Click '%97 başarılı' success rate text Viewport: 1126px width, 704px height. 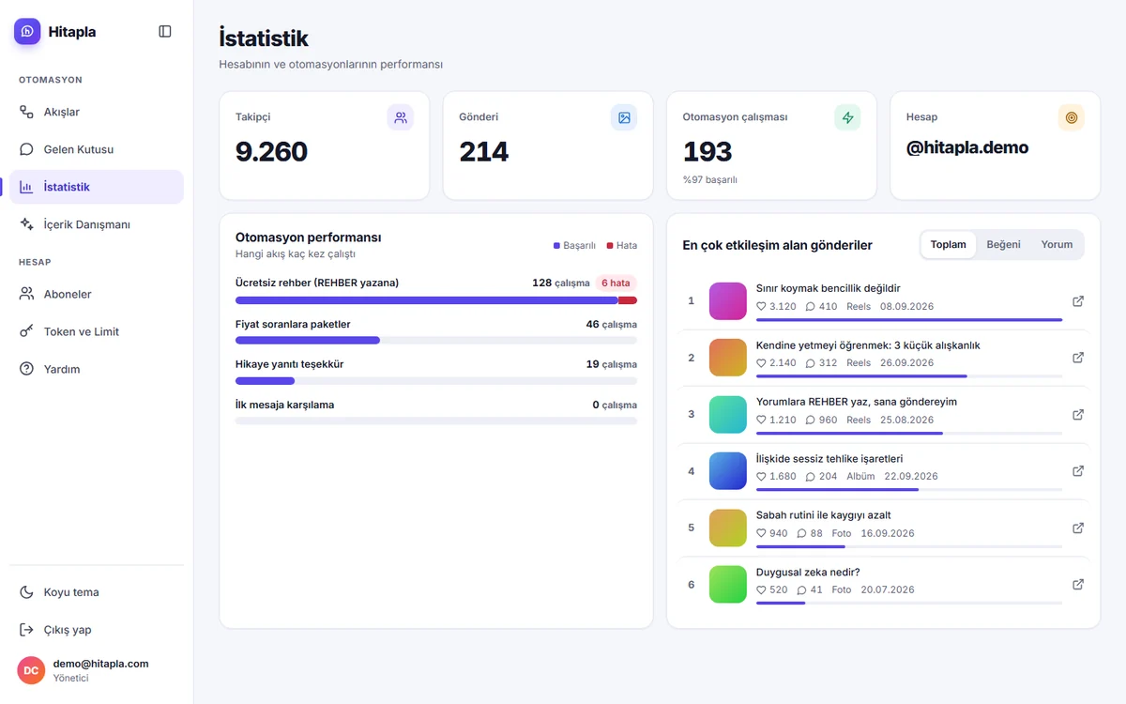click(x=710, y=179)
